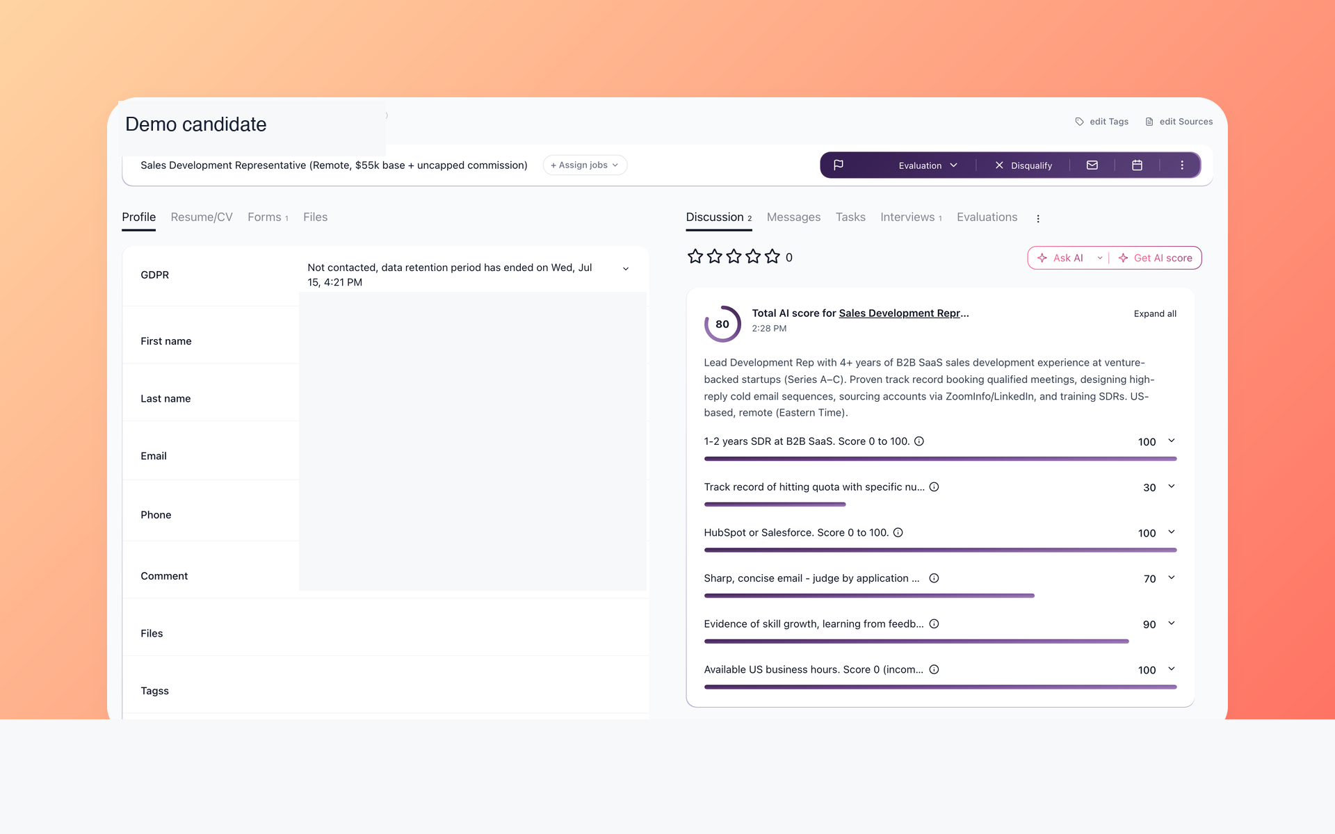Open the calendar scheduling icon
The height and width of the screenshot is (834, 1335).
pos(1138,165)
